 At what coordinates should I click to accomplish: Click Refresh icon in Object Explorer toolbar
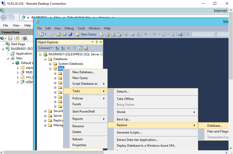click(x=80, y=48)
